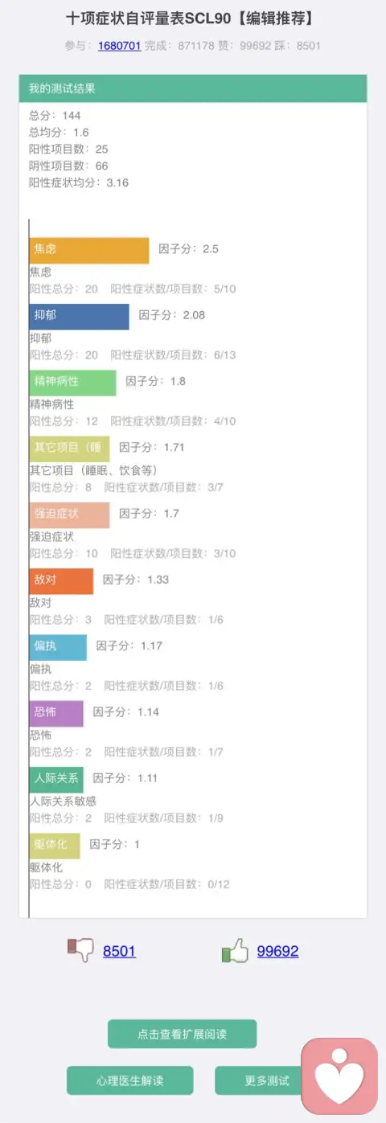The image size is (386, 1123).
Task: Click the 我的测试结果 header bar
Action: pyautogui.click(x=193, y=88)
